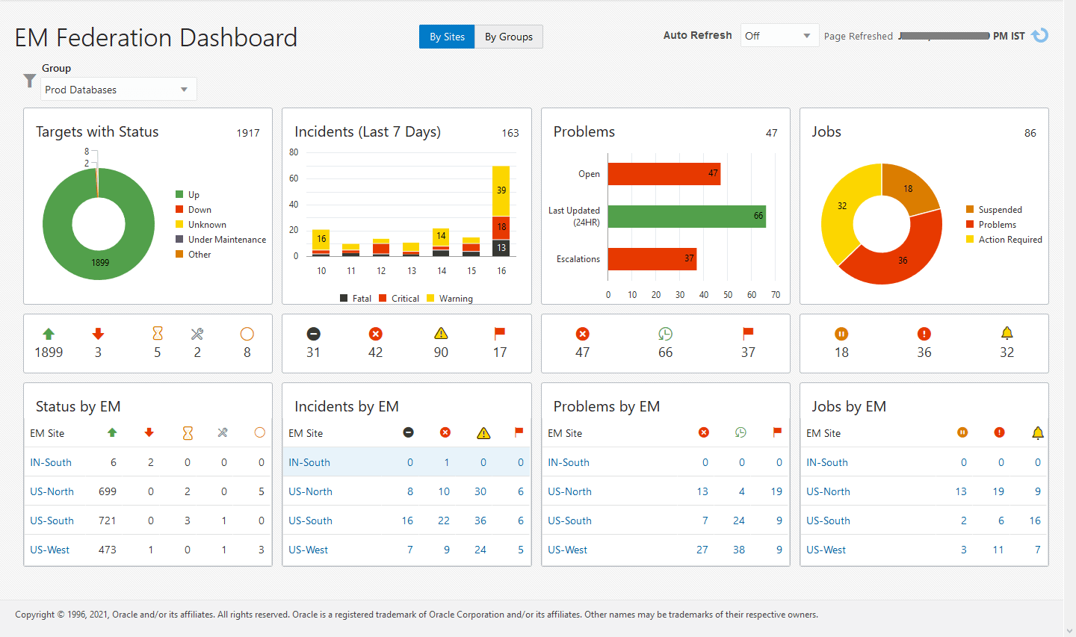The image size is (1076, 637).
Task: Click the blue page refresh icon
Action: click(1039, 35)
